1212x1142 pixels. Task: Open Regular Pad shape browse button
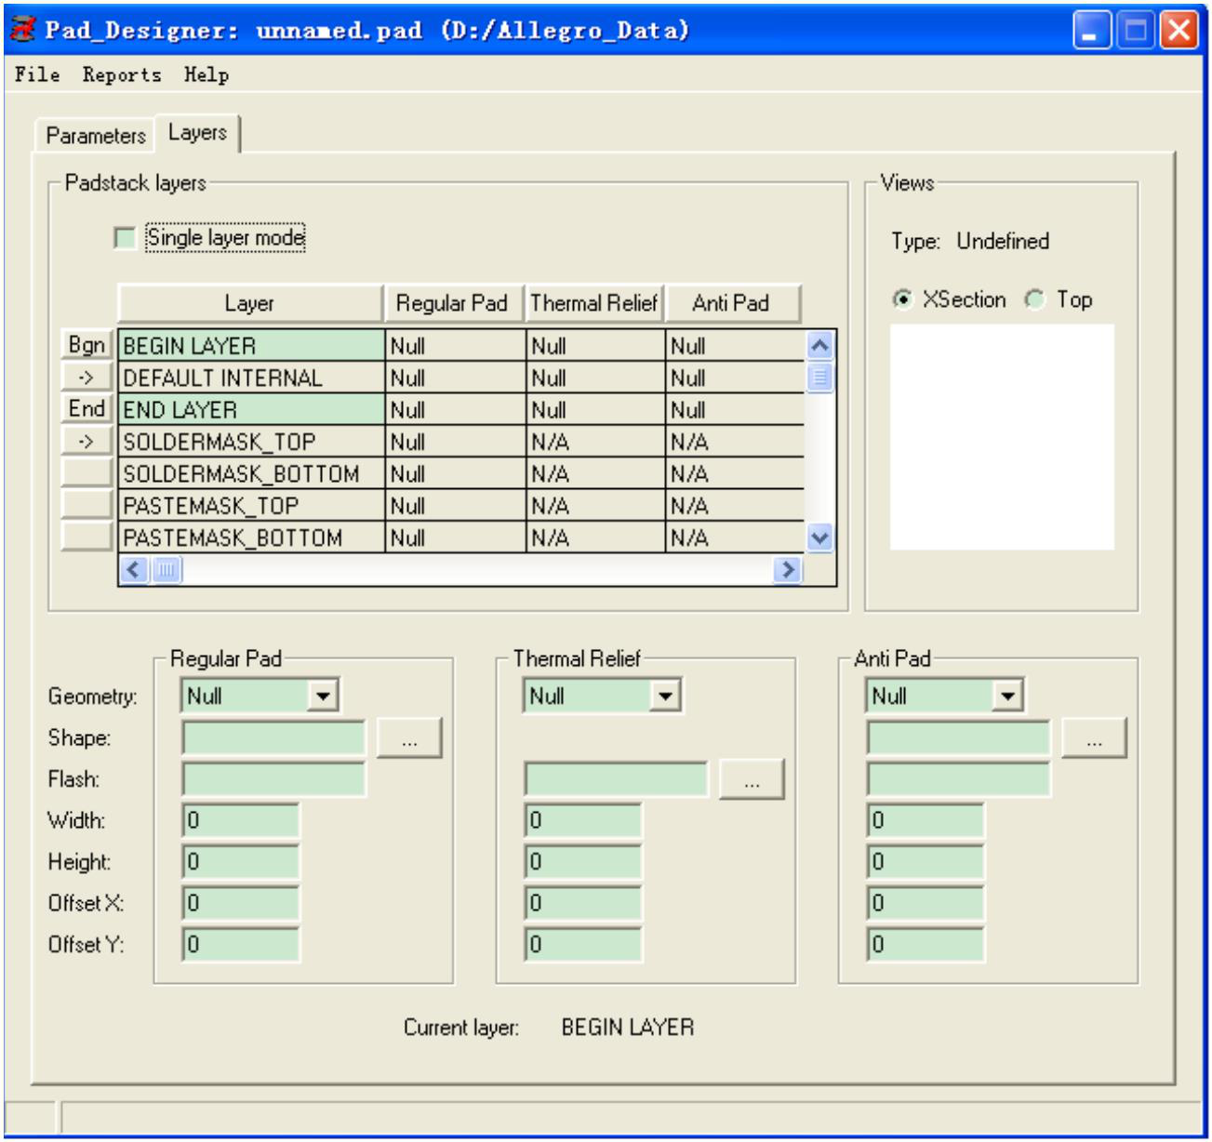coord(409,738)
